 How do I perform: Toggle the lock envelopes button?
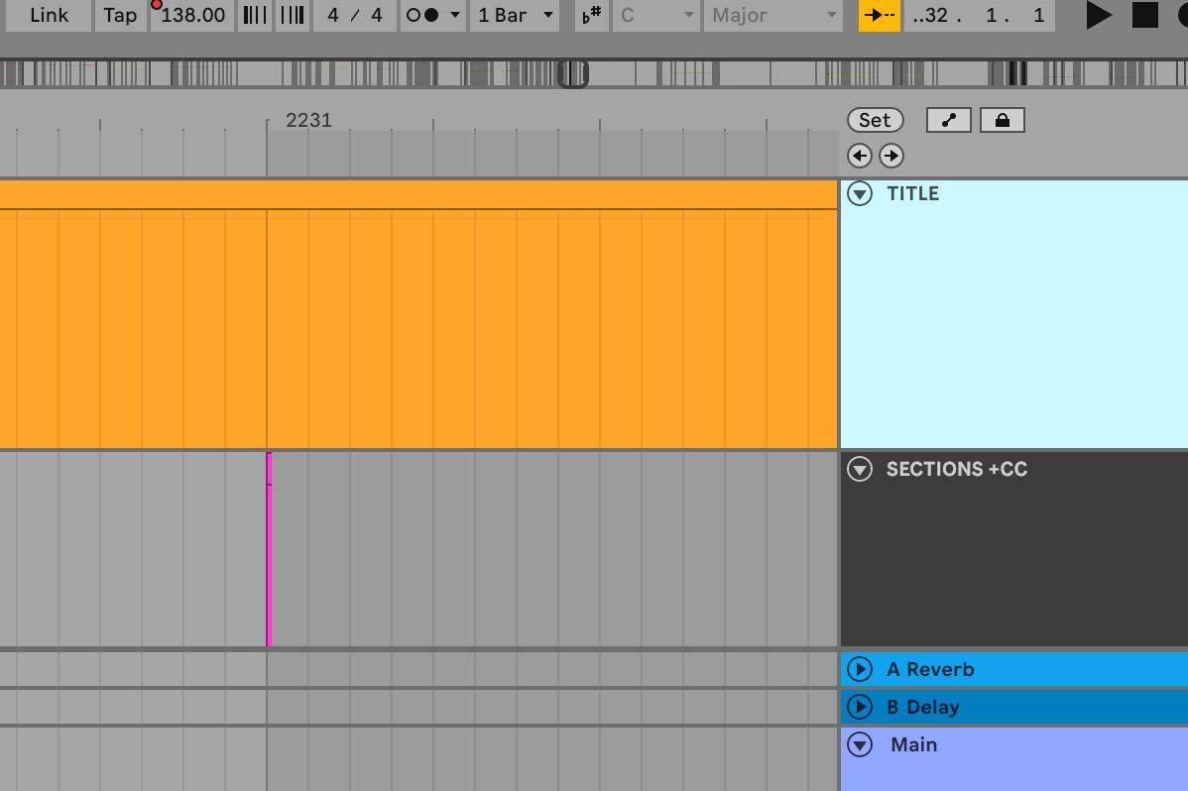tap(1002, 120)
